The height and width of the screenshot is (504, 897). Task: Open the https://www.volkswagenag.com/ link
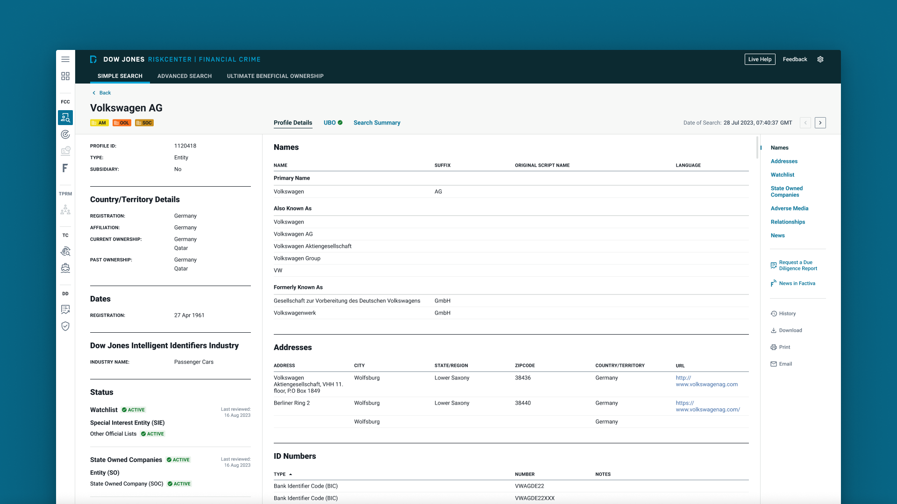pos(708,406)
